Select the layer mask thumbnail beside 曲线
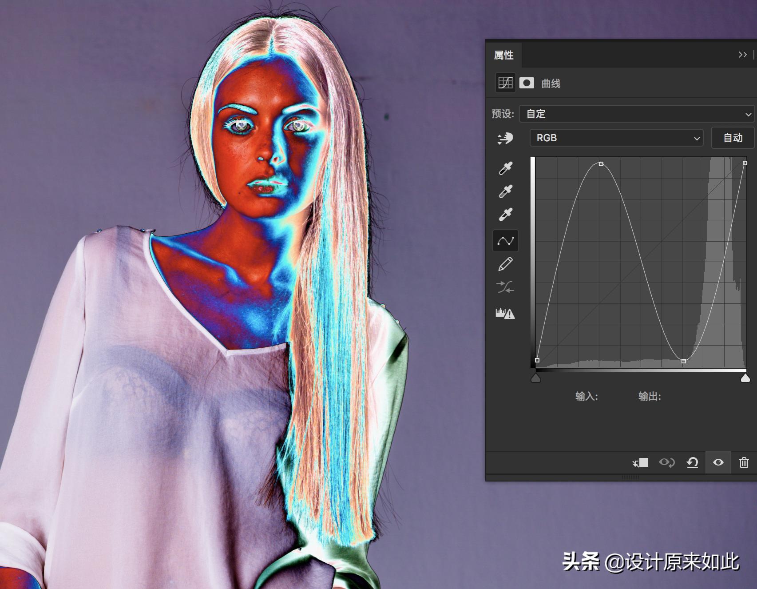The width and height of the screenshot is (757, 589). tap(526, 83)
